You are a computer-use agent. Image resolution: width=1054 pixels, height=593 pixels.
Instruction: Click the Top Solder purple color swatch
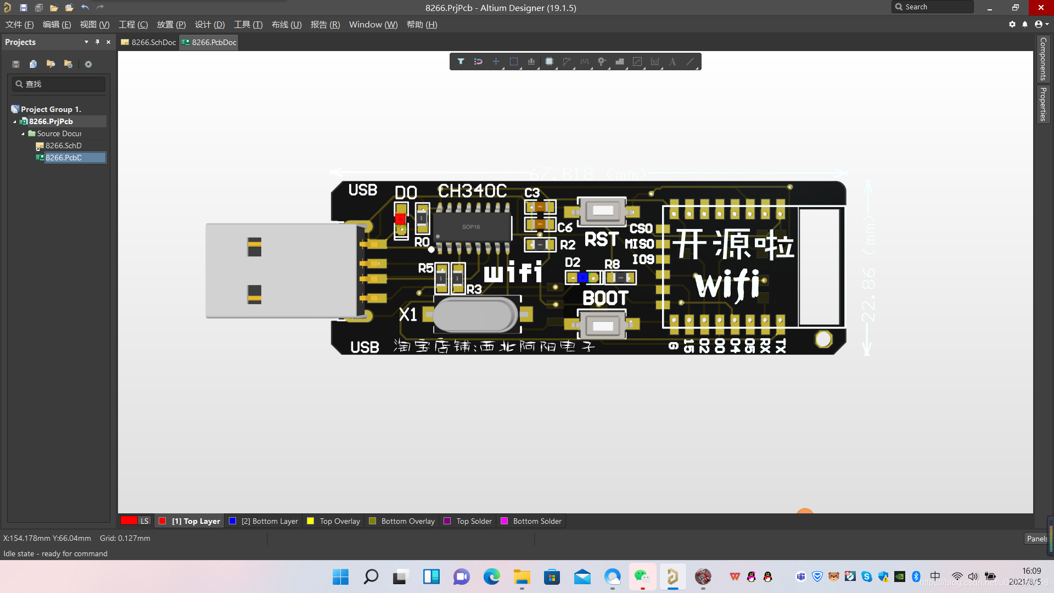(447, 521)
